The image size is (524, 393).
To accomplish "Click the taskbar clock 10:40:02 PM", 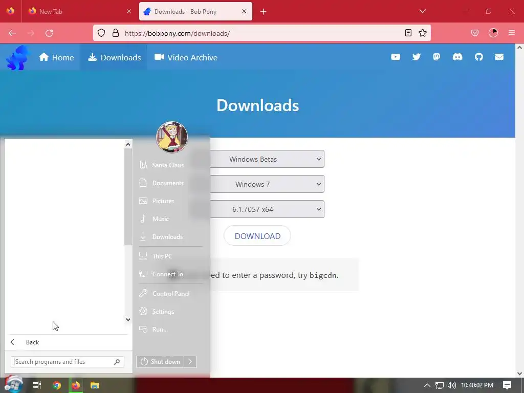I will [x=477, y=385].
